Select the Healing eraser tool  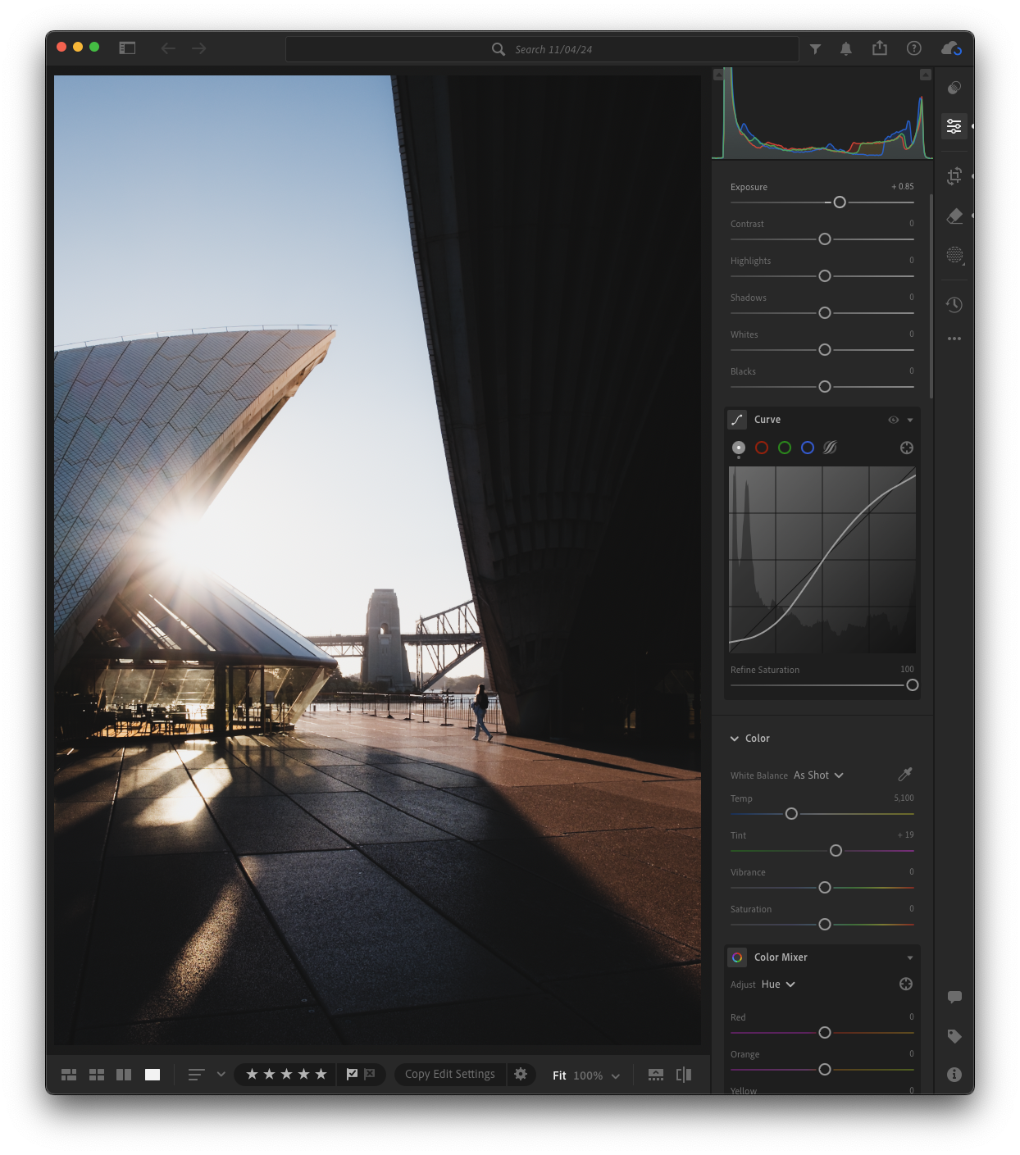coord(954,216)
